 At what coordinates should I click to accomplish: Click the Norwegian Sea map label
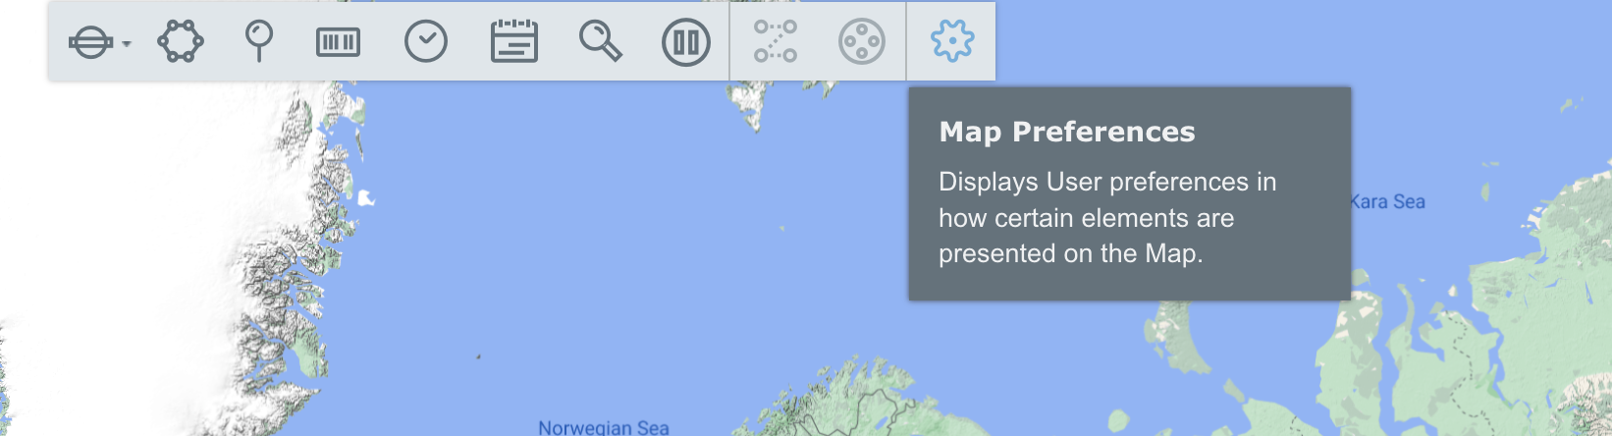point(603,427)
